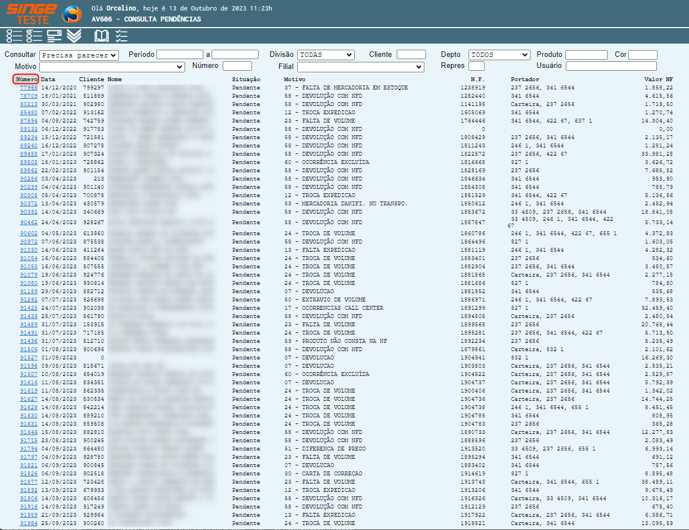Open the search form toolbar icon
The width and height of the screenshot is (689, 530).
pyautogui.click(x=54, y=36)
